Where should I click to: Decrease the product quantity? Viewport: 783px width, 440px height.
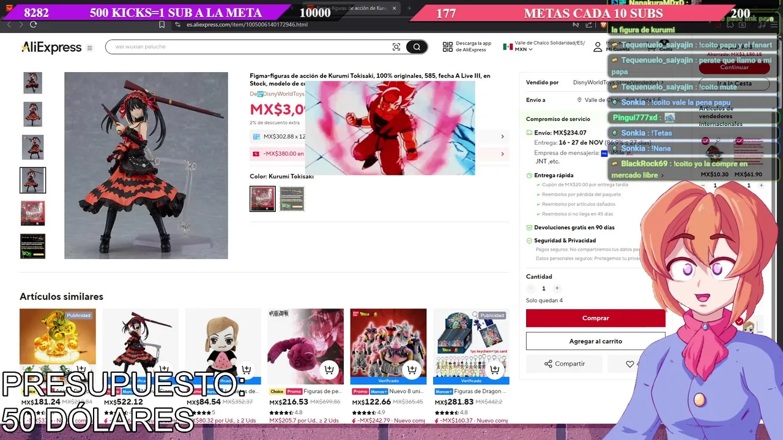point(530,288)
